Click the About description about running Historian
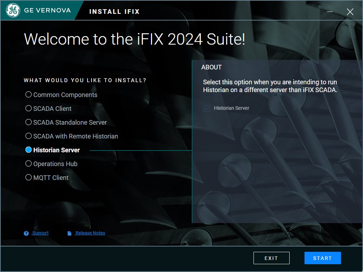 [270, 86]
